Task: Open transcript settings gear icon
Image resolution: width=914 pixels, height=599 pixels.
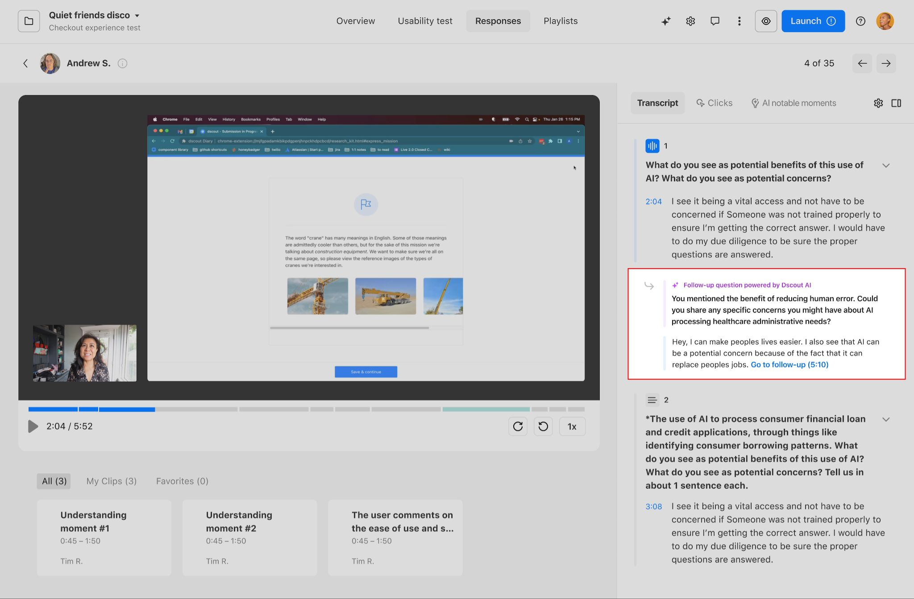Action: coord(878,103)
